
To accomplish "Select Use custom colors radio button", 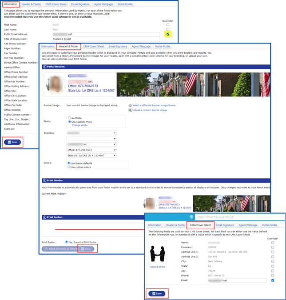I will coord(69,167).
